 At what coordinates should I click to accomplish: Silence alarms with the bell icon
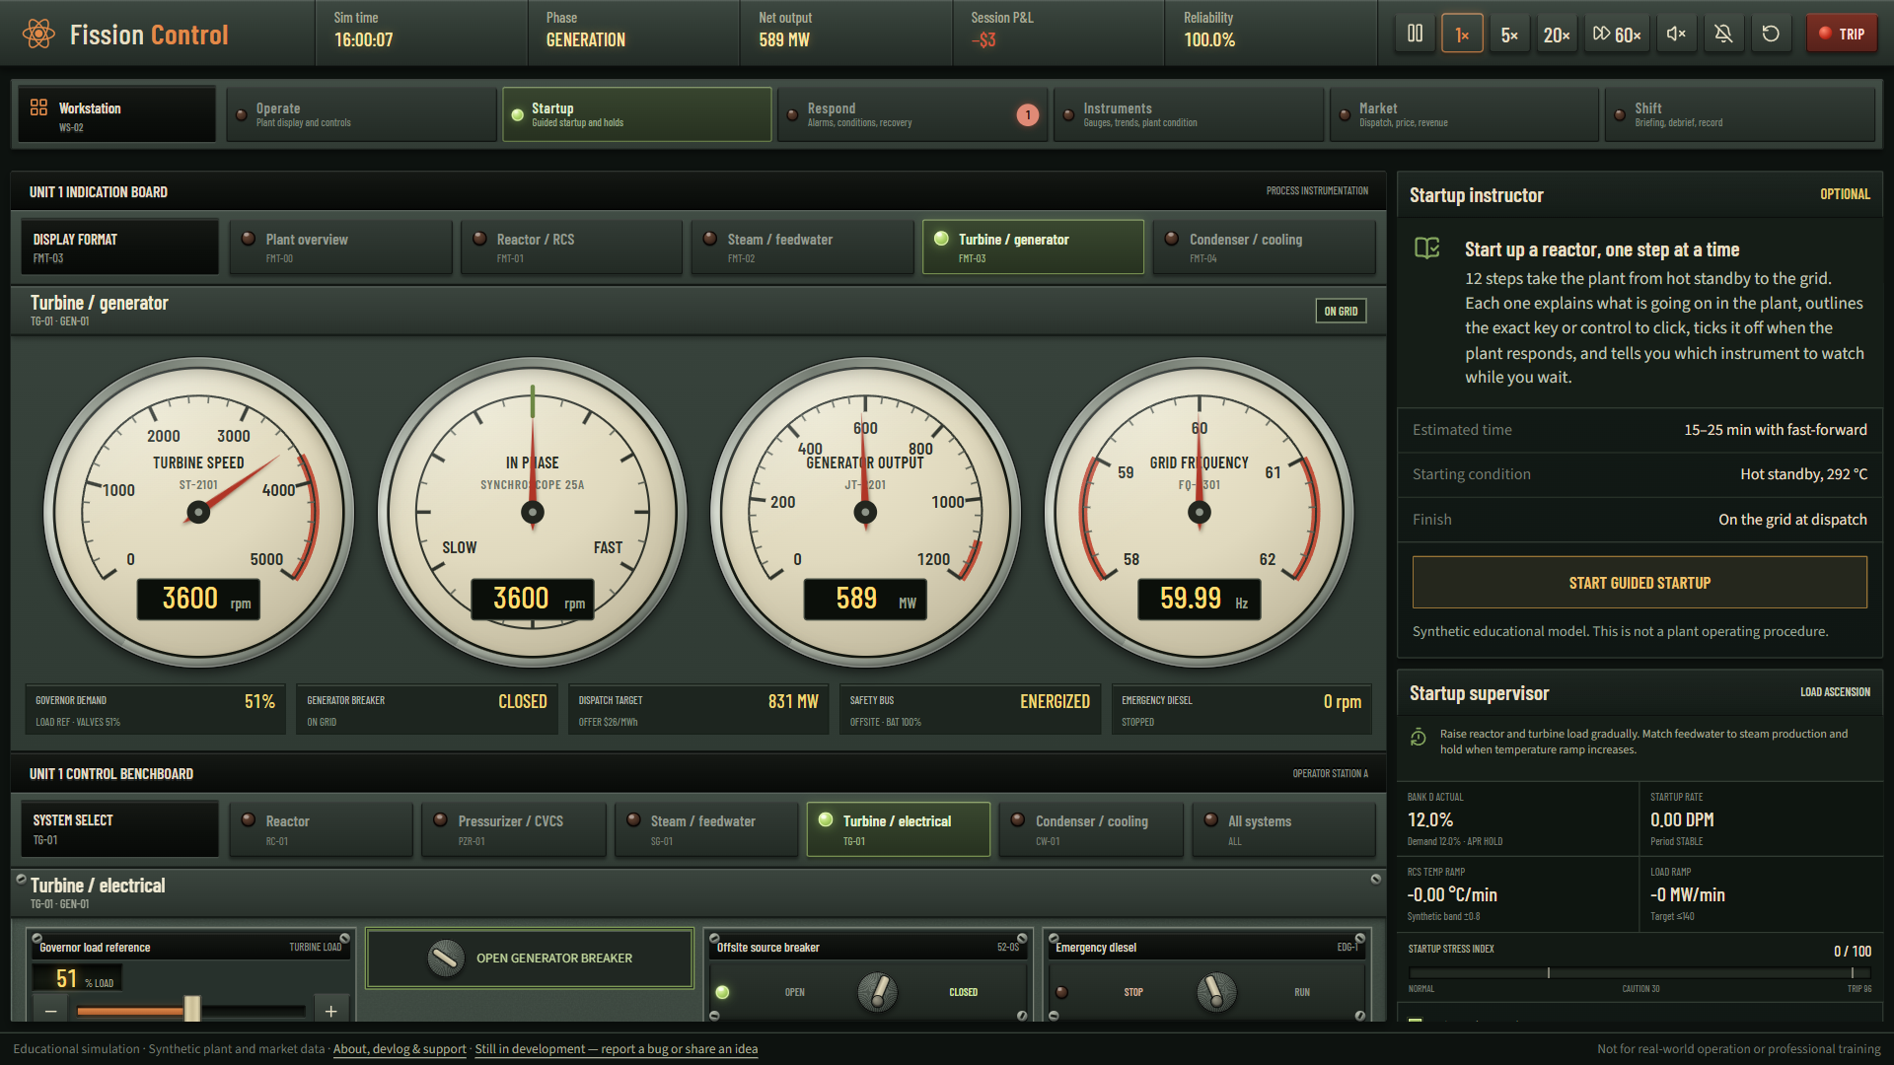pos(1723,34)
